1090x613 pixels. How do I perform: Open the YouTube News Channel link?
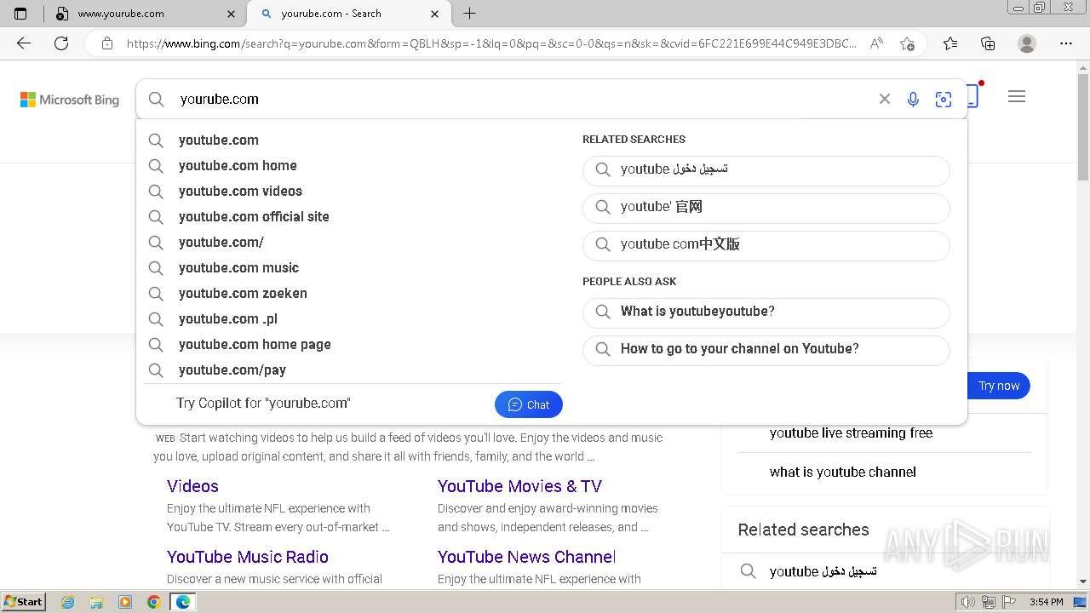(526, 557)
